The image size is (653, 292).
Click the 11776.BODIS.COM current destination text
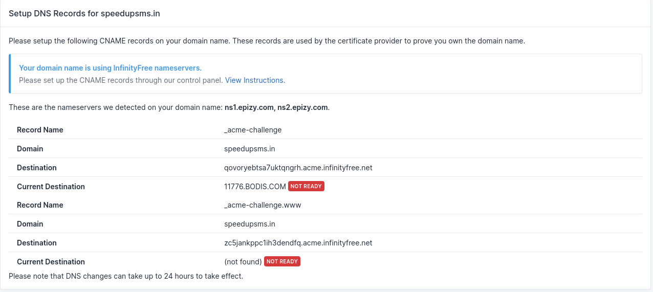(255, 187)
